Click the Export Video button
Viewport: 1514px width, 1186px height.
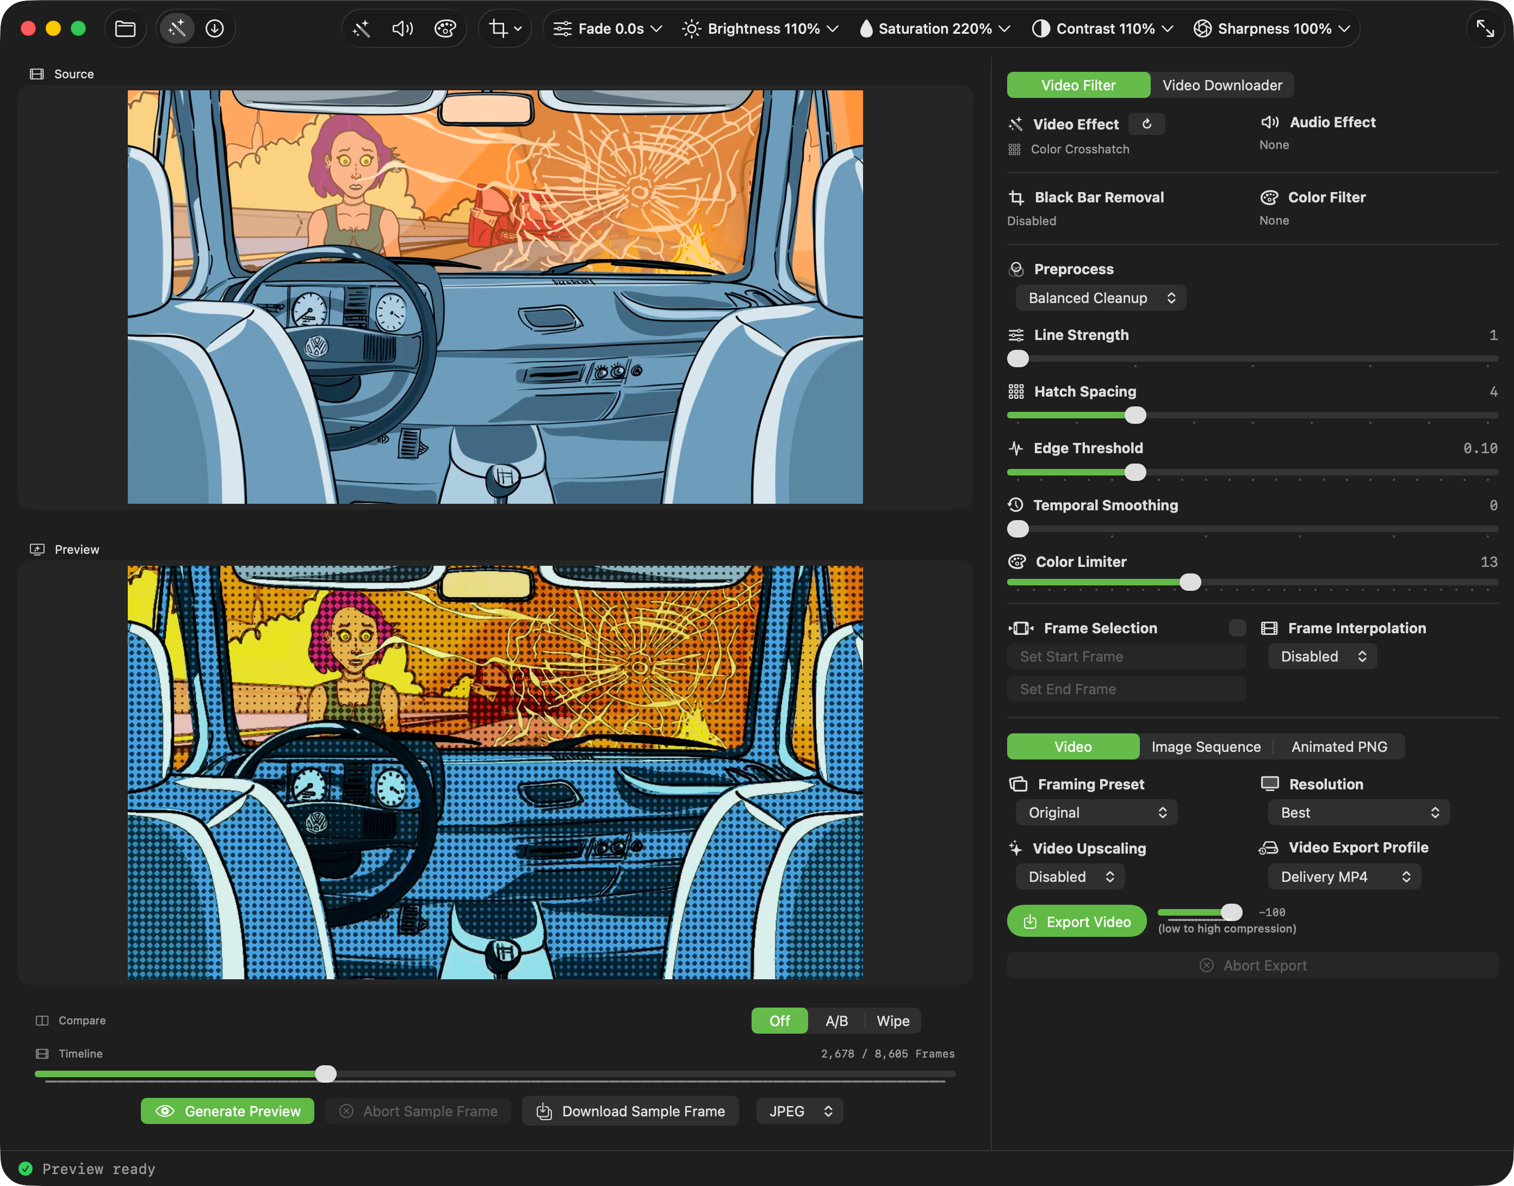(x=1076, y=921)
